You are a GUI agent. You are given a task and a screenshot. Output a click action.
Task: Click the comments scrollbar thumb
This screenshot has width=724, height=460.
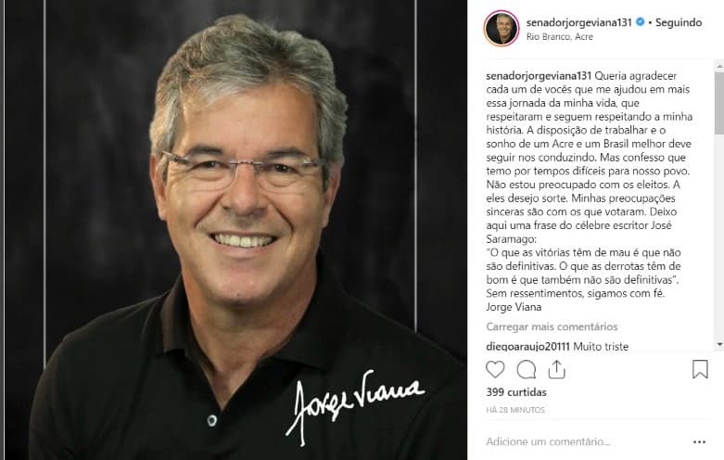[x=719, y=103]
